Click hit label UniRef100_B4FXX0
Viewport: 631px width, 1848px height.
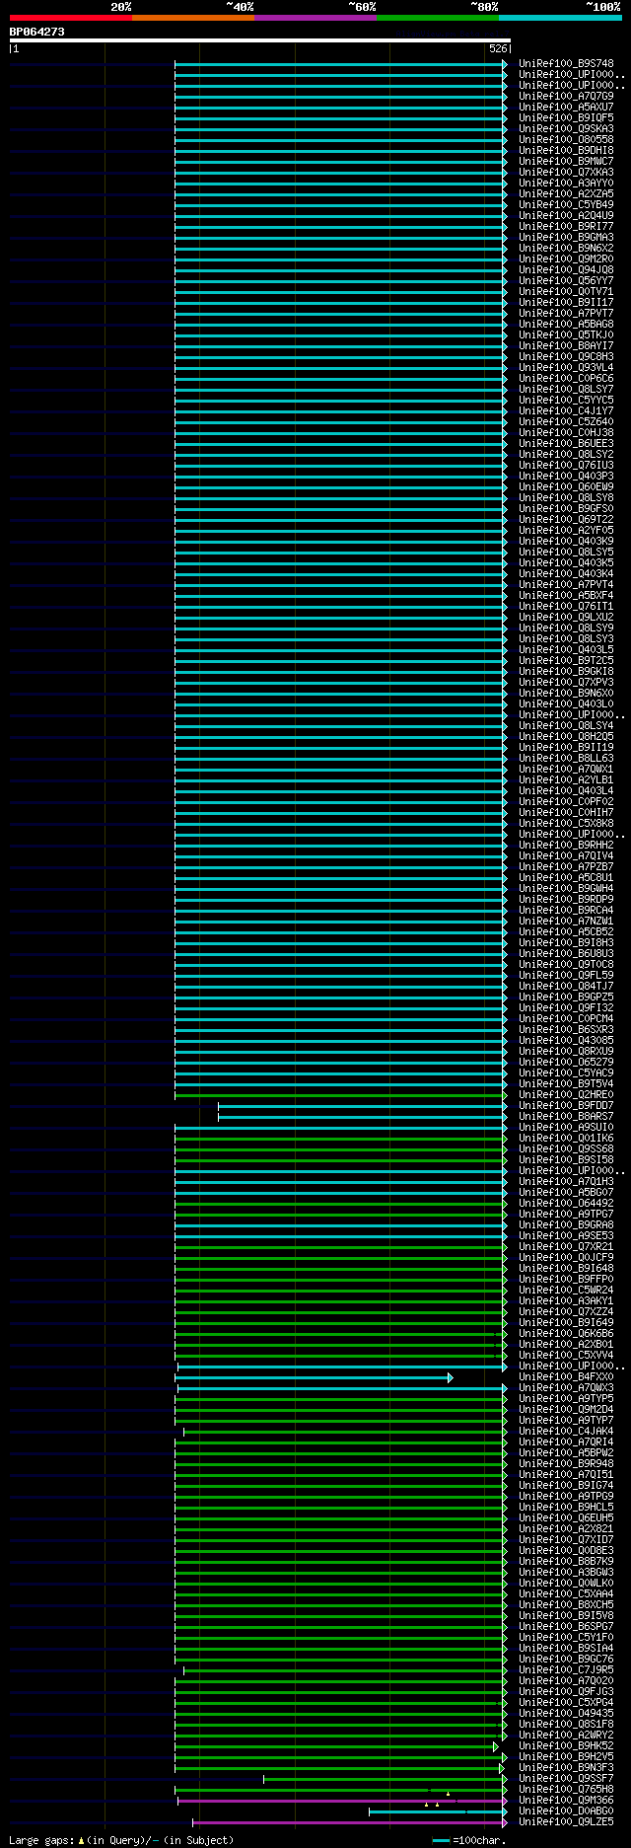point(566,1377)
